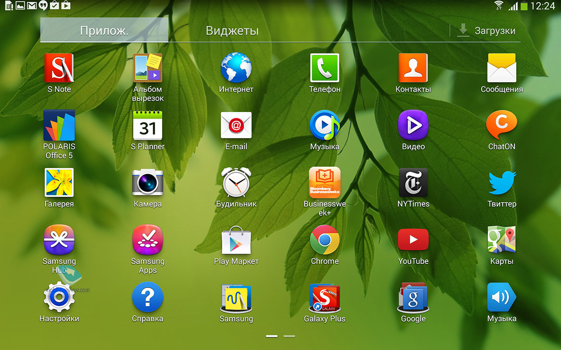This screenshot has width=561, height=350.
Task: Tap the signal strength icon
Action: [512, 6]
